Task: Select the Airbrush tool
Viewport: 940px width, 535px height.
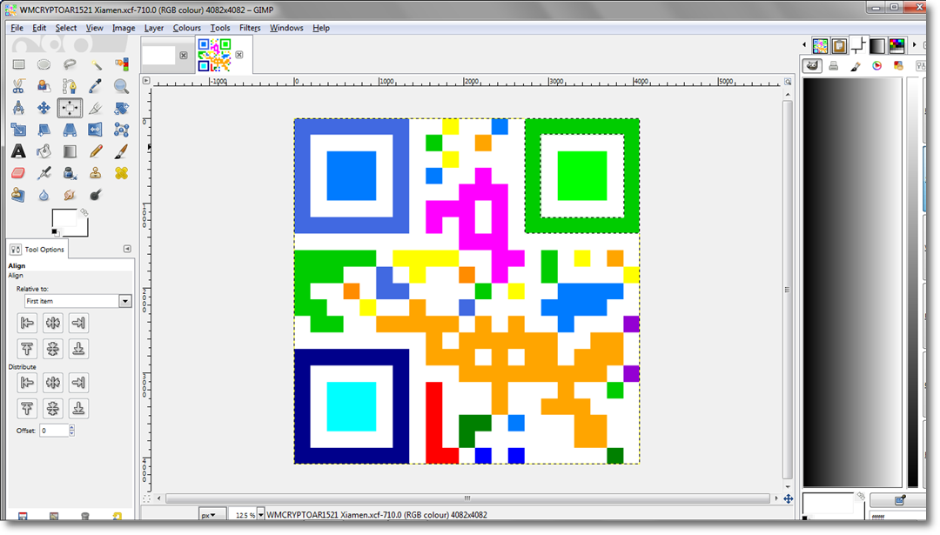Action: pos(44,173)
